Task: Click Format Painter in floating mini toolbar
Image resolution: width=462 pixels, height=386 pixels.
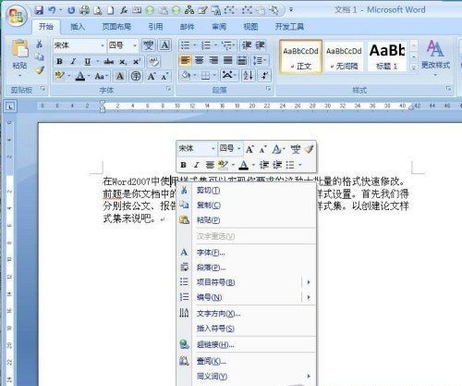Action: (309, 149)
